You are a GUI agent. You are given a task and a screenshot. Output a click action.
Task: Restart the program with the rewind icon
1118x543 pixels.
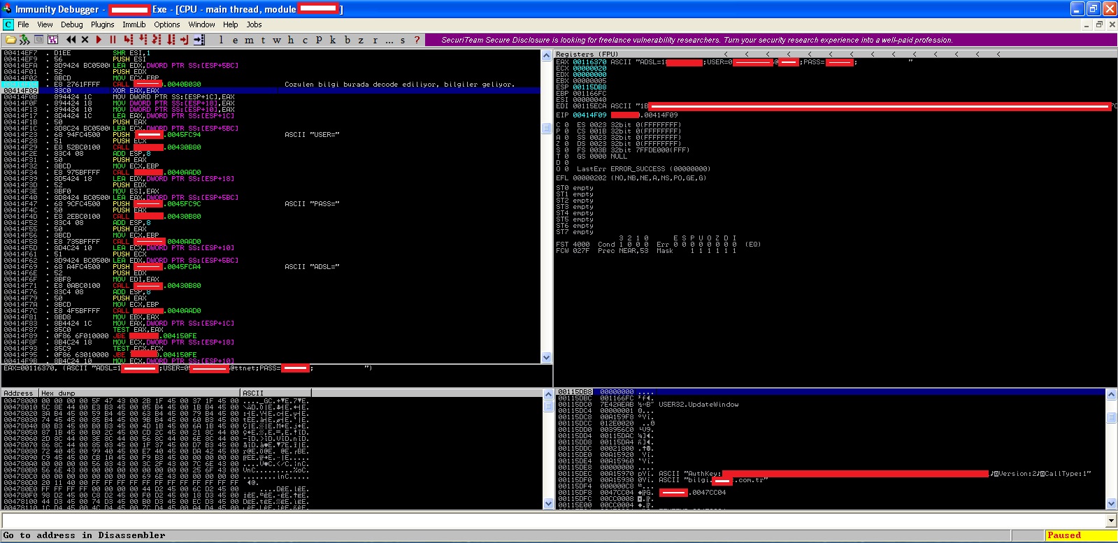[71, 40]
